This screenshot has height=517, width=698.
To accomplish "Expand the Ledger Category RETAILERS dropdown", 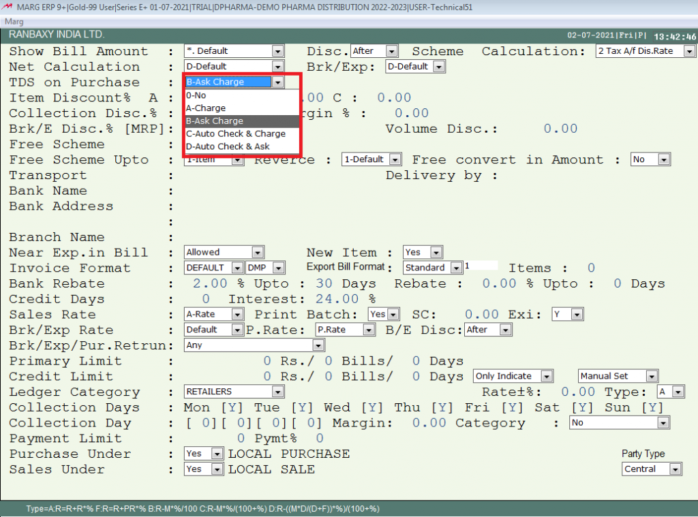I will coord(277,392).
